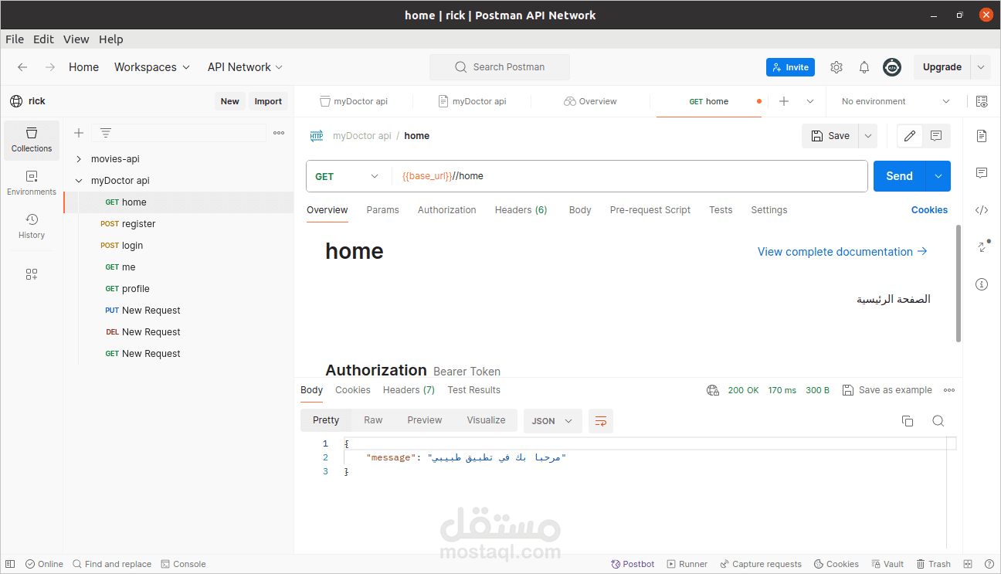This screenshot has height=574, width=1001.
Task: Click the New button
Action: [230, 101]
